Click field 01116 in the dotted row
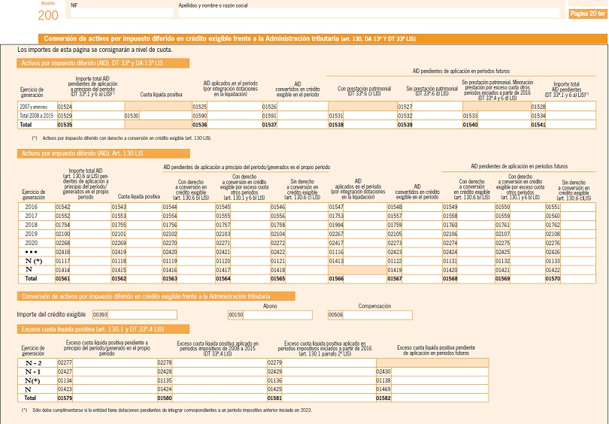This screenshot has height=424, width=609. tap(365, 252)
